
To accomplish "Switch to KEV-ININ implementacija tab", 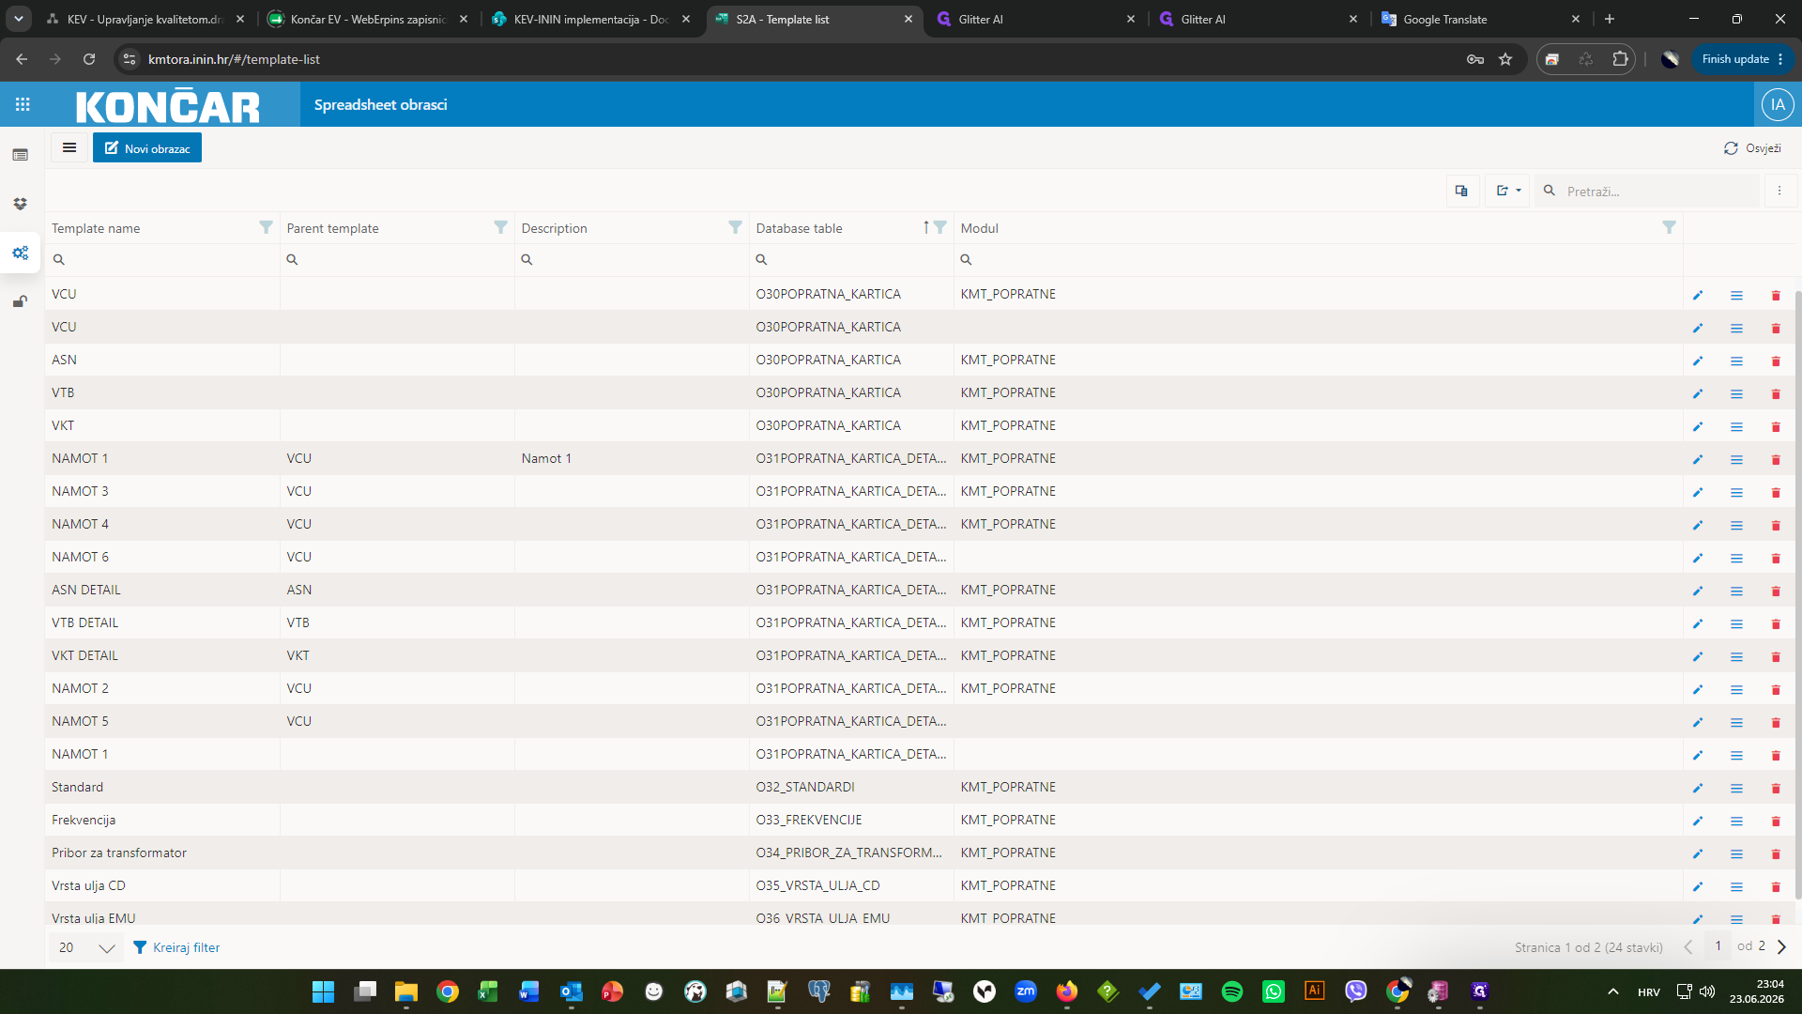I will pyautogui.click(x=593, y=19).
